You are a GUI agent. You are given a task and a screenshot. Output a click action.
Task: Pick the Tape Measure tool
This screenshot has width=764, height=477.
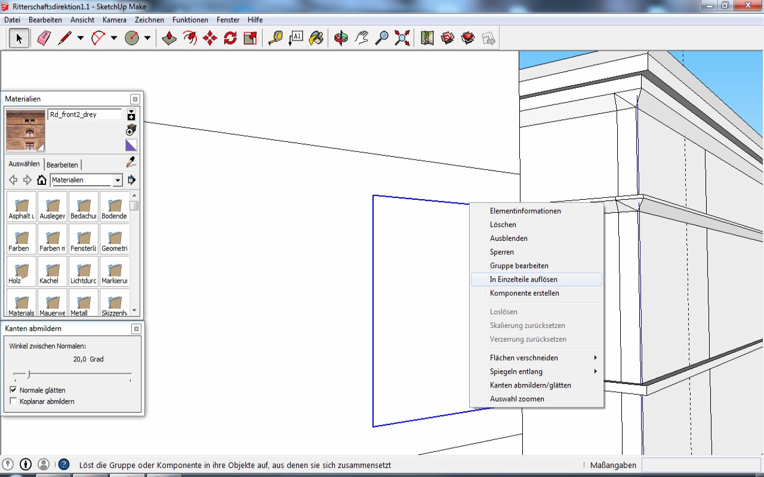click(275, 39)
